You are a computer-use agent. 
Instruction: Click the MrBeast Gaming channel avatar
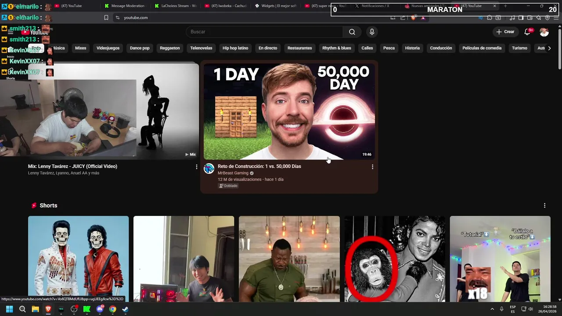[209, 169]
